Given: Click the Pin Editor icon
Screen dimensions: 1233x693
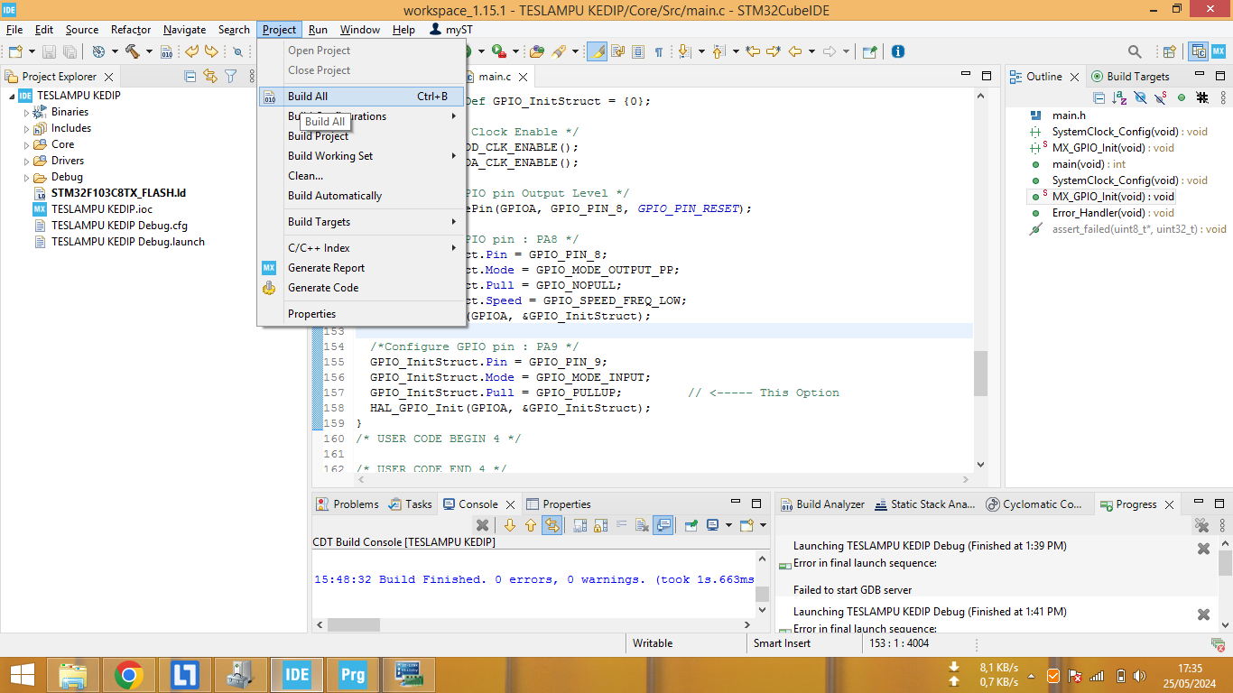Looking at the screenshot, I should click(x=868, y=51).
